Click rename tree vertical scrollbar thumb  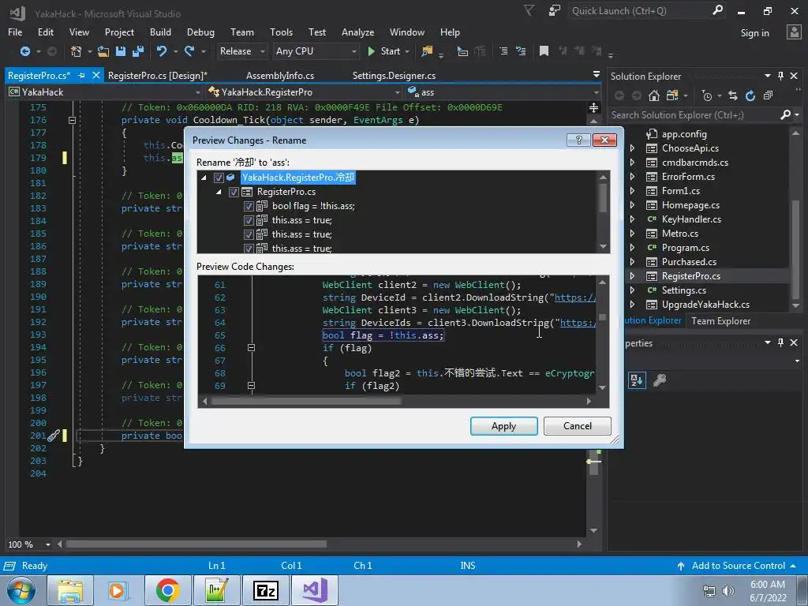click(x=603, y=198)
